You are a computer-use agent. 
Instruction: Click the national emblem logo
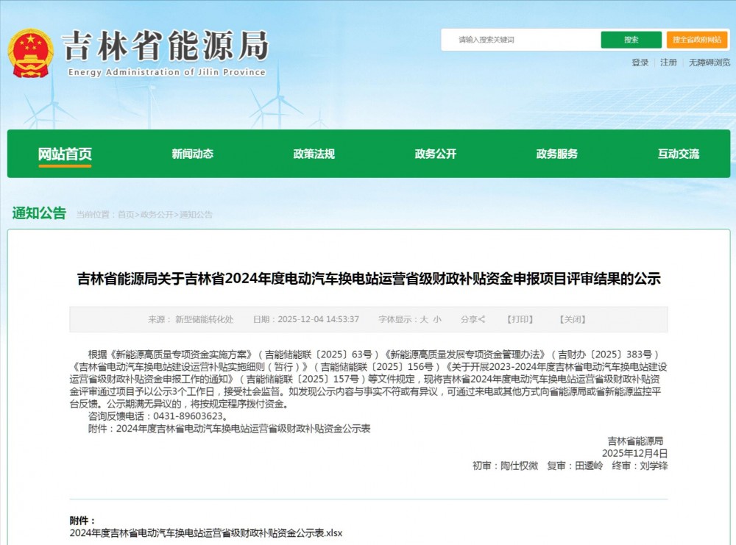pyautogui.click(x=31, y=51)
